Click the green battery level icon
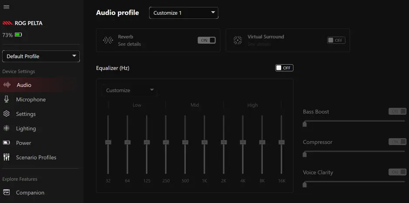 click(18, 35)
